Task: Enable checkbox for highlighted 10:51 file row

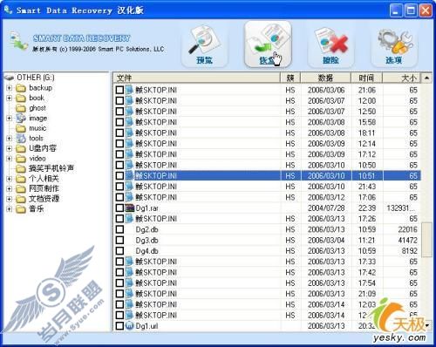Action: [x=119, y=176]
